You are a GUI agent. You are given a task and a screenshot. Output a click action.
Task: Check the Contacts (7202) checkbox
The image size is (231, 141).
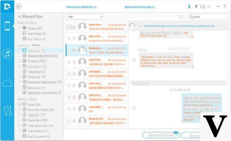click(19, 61)
